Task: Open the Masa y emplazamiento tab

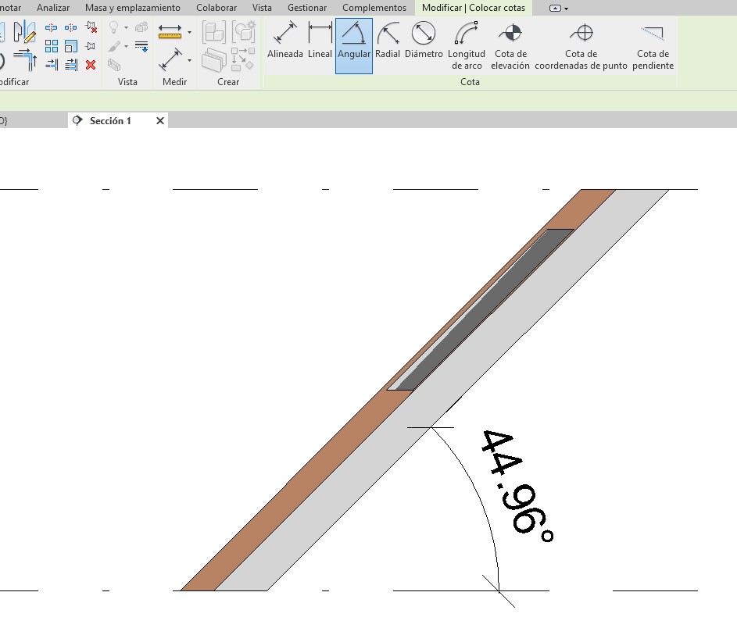Action: point(132,8)
